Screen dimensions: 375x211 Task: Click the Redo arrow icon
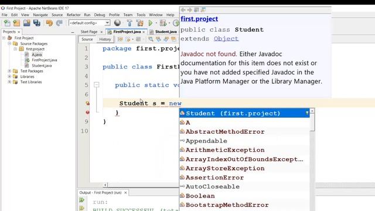point(59,23)
